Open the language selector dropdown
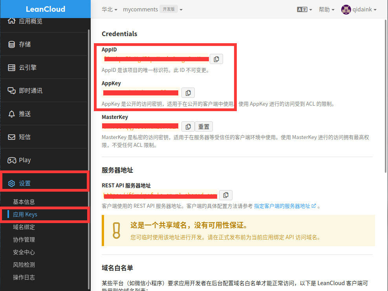Viewport: 388px width, 291px height. tap(305, 9)
